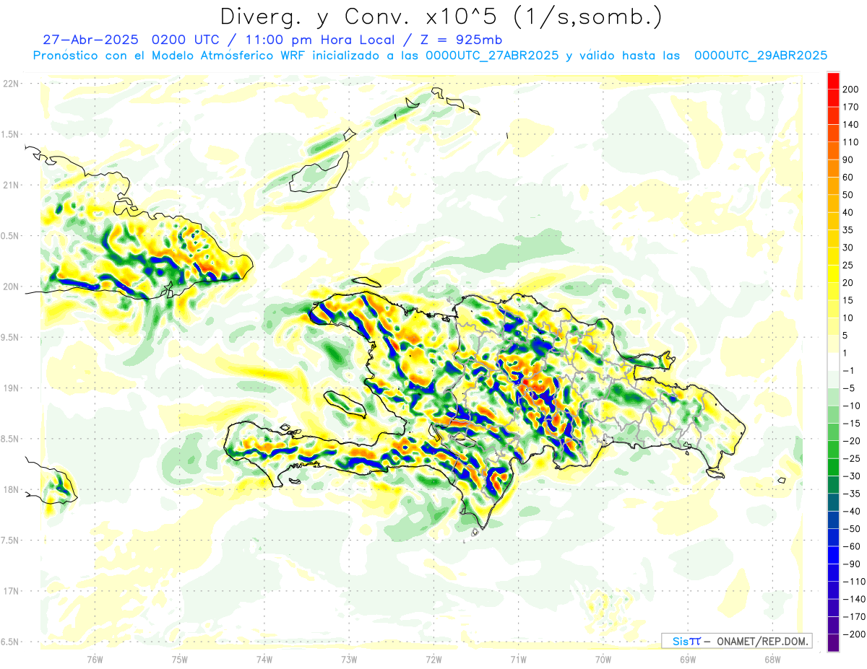Click the '1.5N' latitude label
The height and width of the screenshot is (669, 867).
(x=9, y=134)
